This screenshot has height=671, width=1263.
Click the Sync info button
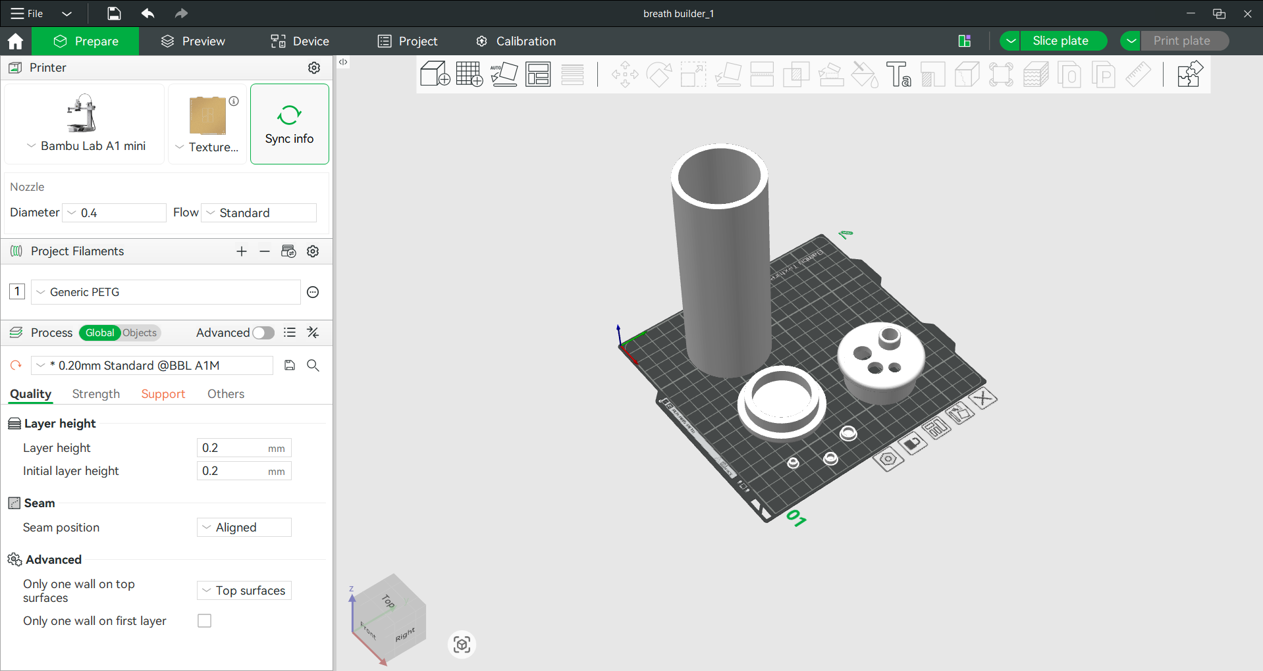tap(290, 124)
